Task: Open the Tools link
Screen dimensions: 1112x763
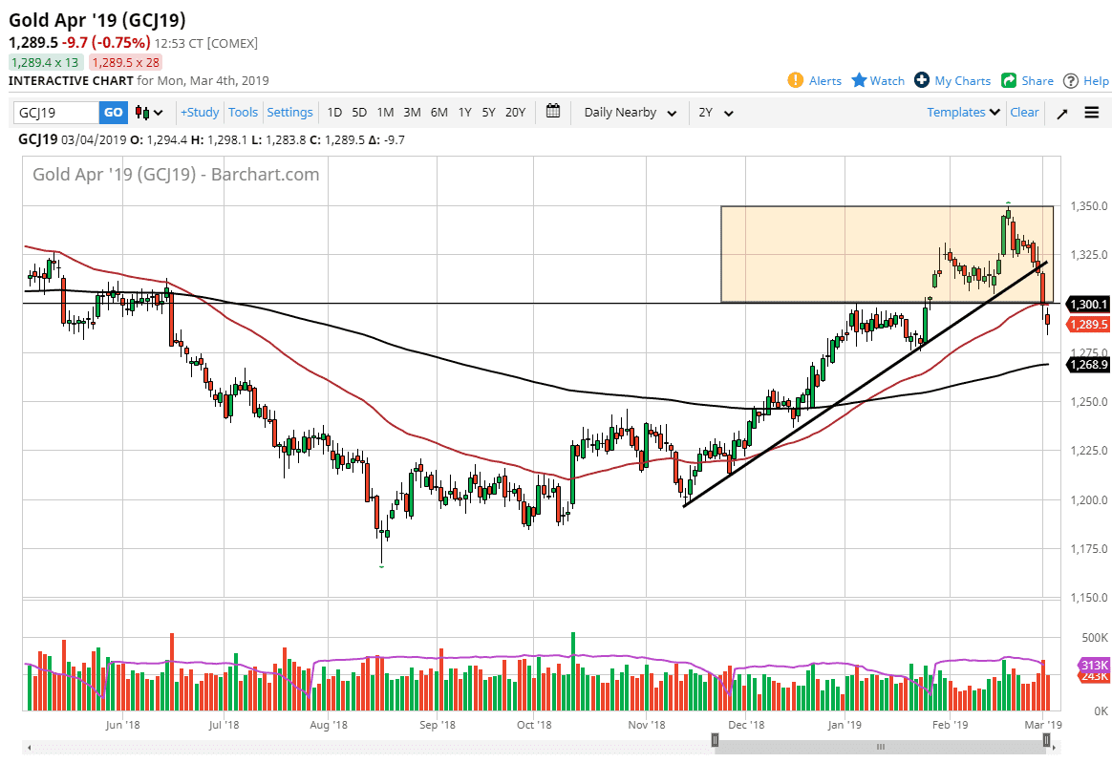Action: 244,112
